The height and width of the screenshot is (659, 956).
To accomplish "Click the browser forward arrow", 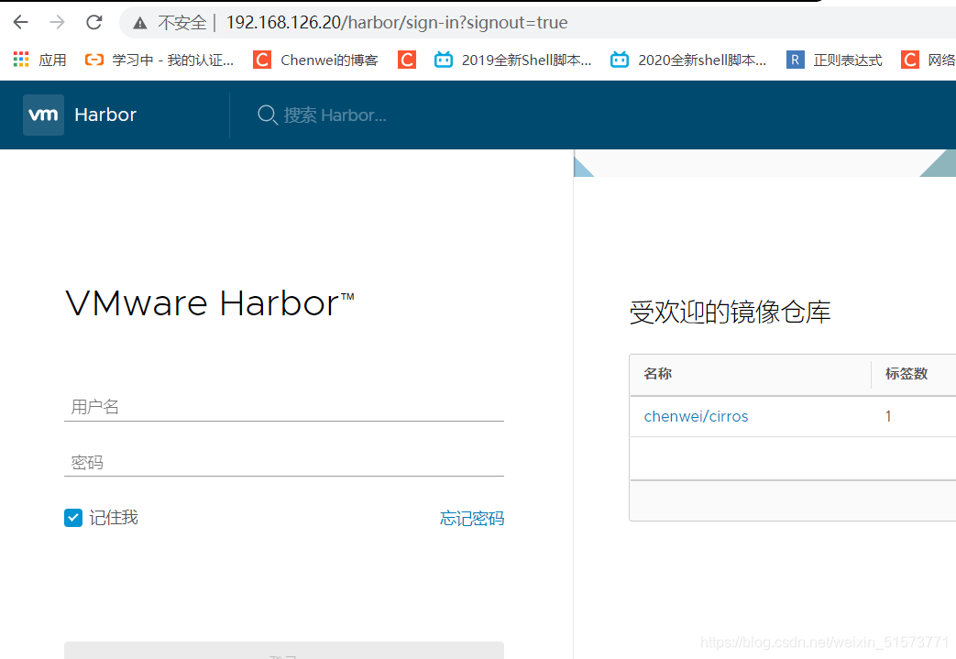I will pyautogui.click(x=58, y=23).
